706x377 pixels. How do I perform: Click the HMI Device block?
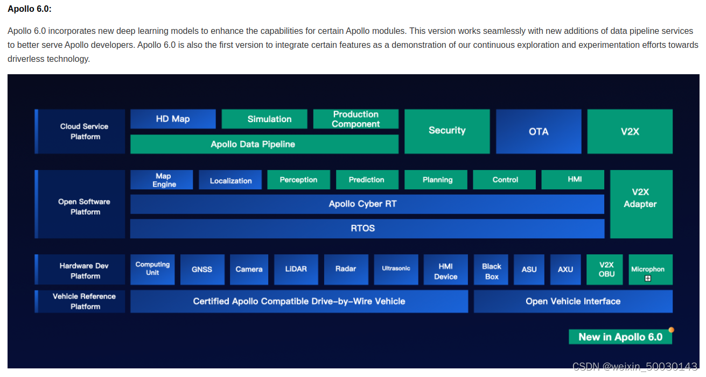[446, 269]
